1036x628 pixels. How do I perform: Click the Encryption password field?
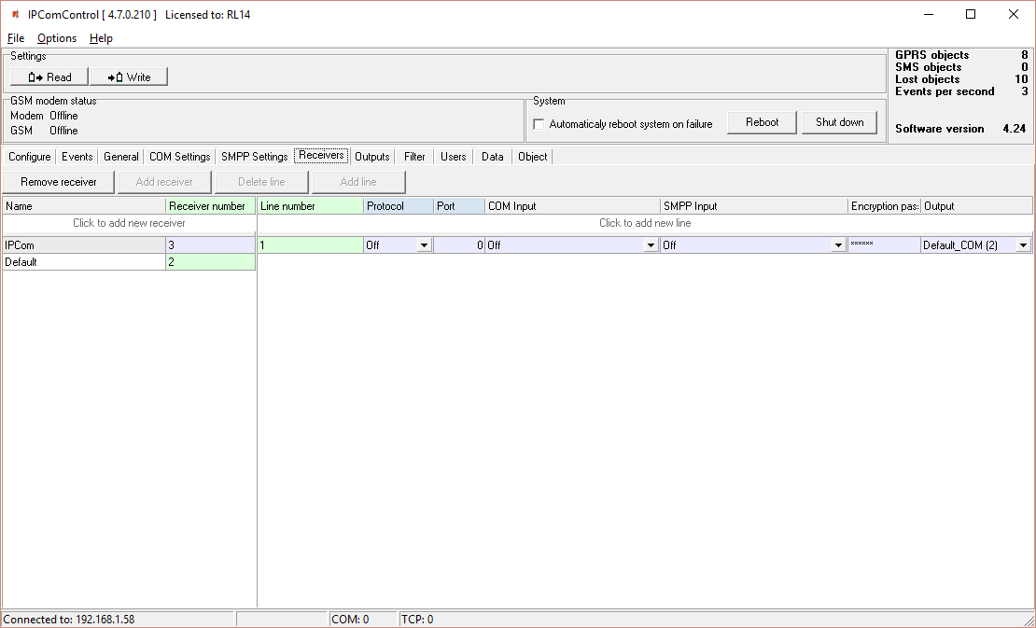point(883,245)
